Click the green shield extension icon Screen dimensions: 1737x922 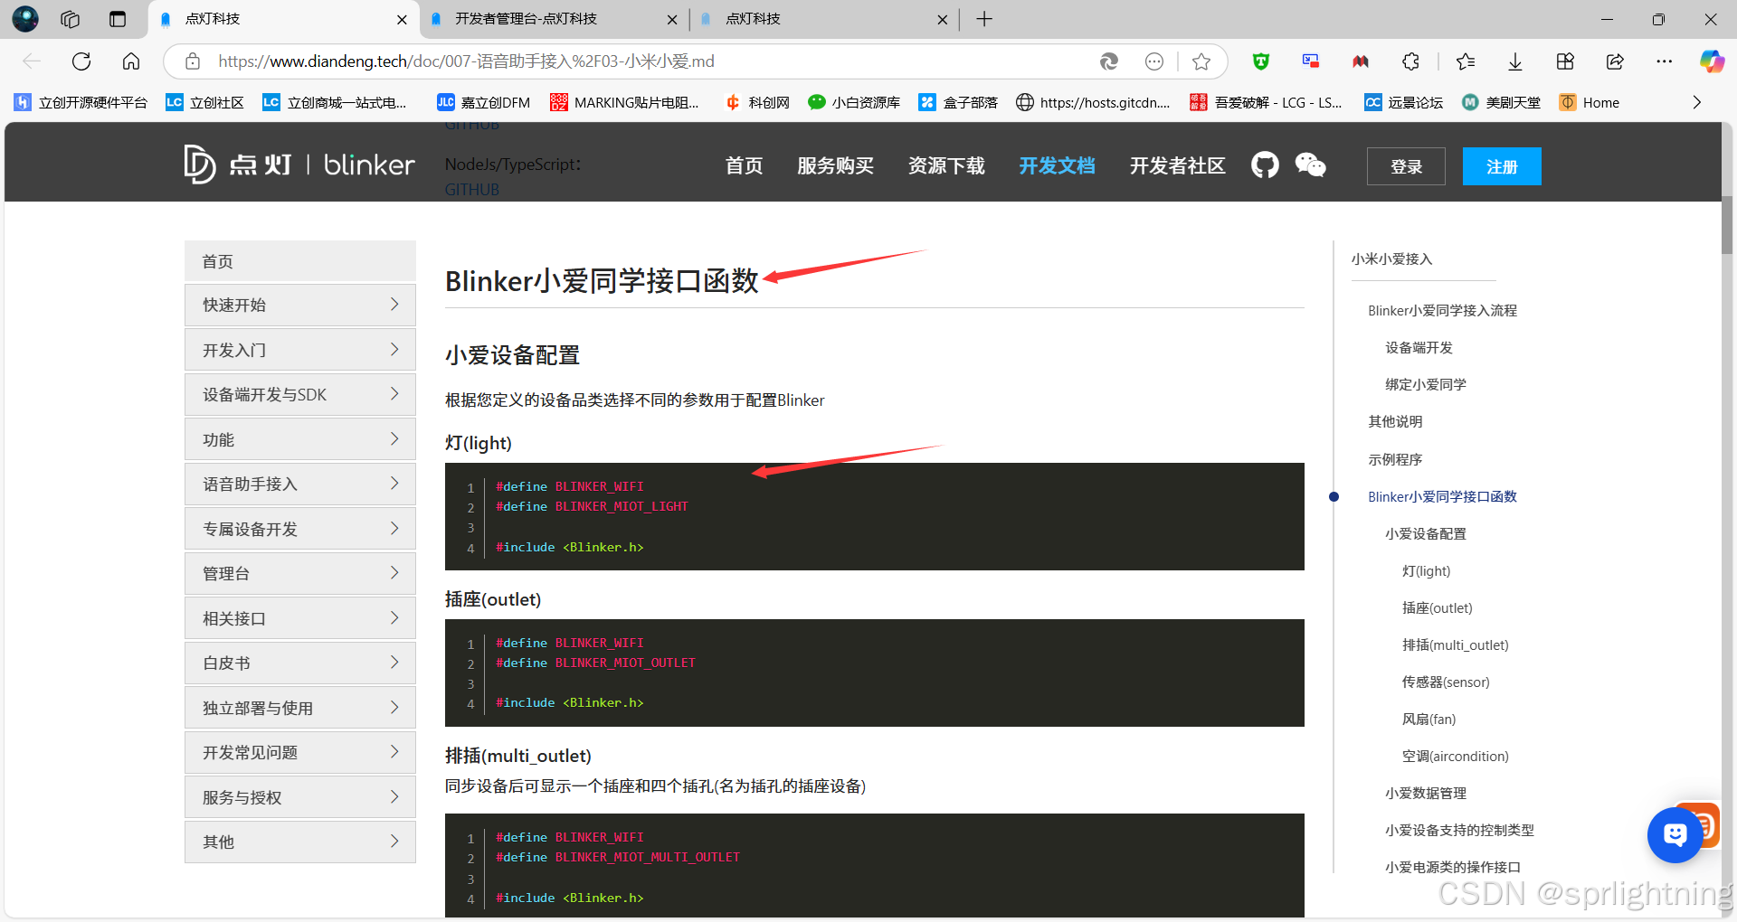[x=1261, y=61]
